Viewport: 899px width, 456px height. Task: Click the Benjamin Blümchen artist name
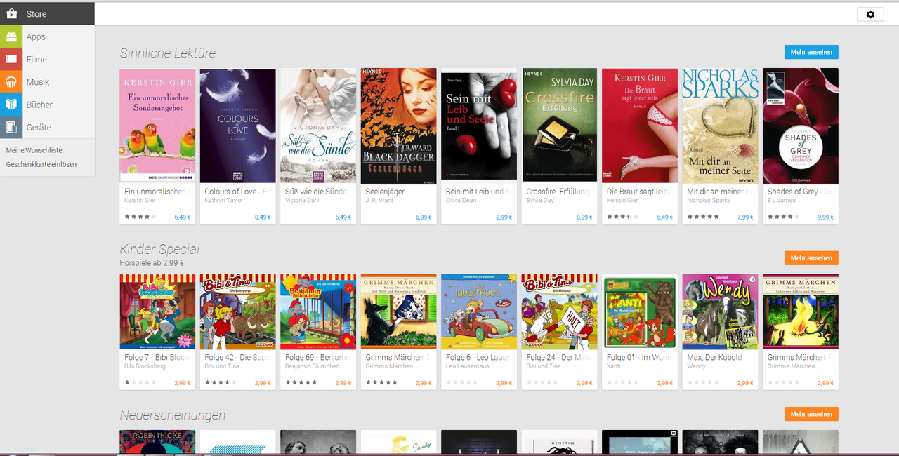click(312, 366)
